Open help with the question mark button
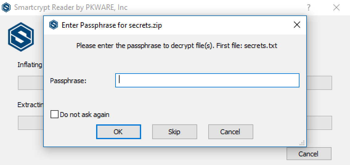The image size is (350, 165). coord(308,8)
